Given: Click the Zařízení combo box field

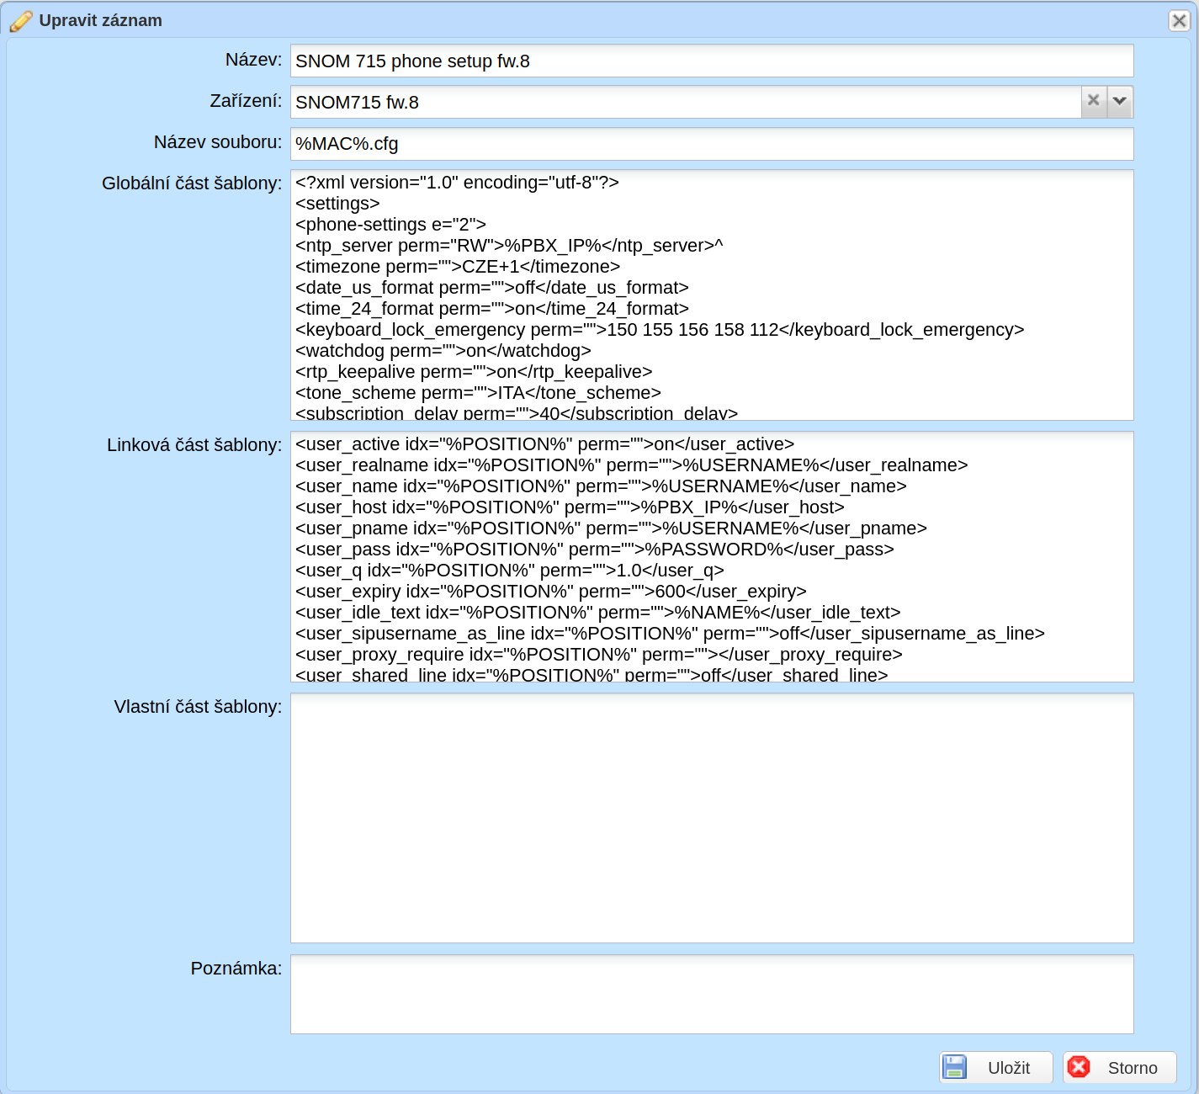Looking at the screenshot, I should coord(686,102).
